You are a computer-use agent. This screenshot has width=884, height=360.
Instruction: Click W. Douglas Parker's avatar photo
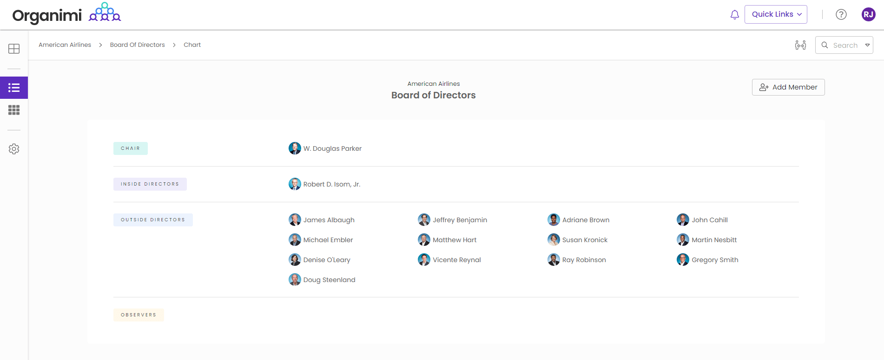pos(295,148)
